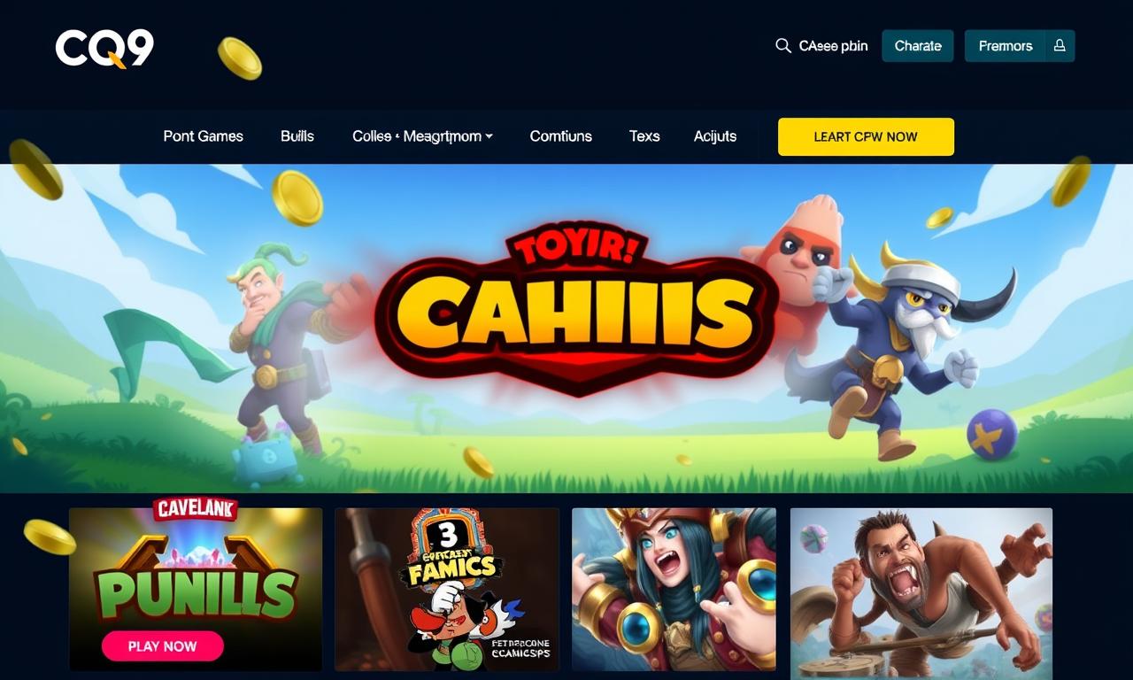Go to the Texs navigation item
The height and width of the screenshot is (680, 1133).
tap(644, 136)
